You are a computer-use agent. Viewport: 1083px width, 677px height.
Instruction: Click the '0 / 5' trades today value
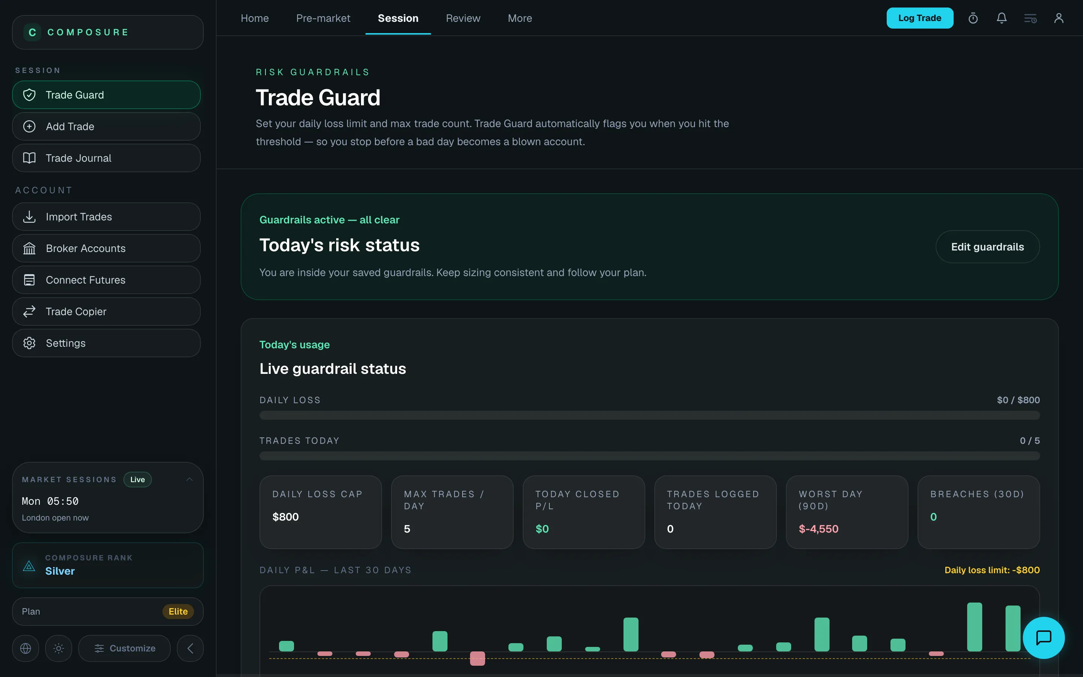point(1030,440)
